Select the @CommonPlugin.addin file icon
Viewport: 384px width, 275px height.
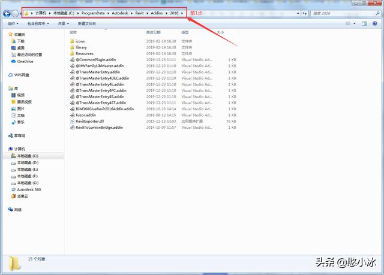(x=72, y=60)
